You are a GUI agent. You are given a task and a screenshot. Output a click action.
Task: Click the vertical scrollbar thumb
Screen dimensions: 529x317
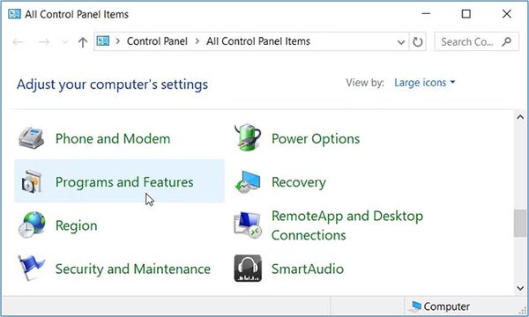click(x=520, y=223)
